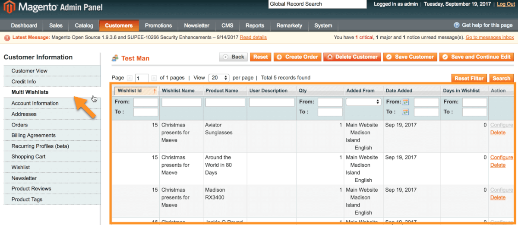
Task: Click the Date Added From calendar icon
Action: point(405,102)
